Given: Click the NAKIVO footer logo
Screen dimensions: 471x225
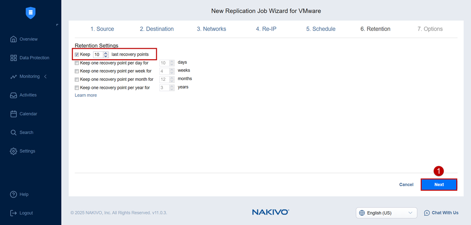Looking at the screenshot, I should 270,213.
